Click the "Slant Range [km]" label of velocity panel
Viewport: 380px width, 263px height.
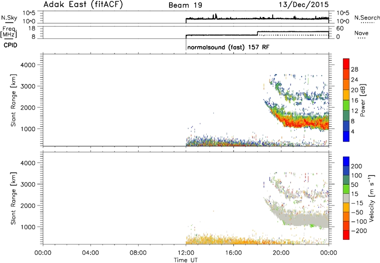point(13,198)
